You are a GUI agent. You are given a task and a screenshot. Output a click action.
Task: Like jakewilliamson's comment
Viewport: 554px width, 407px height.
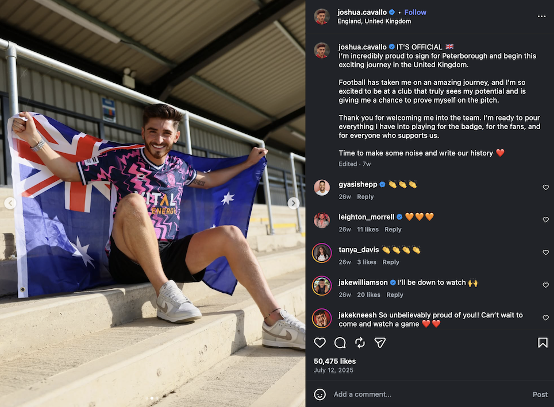pyautogui.click(x=545, y=285)
